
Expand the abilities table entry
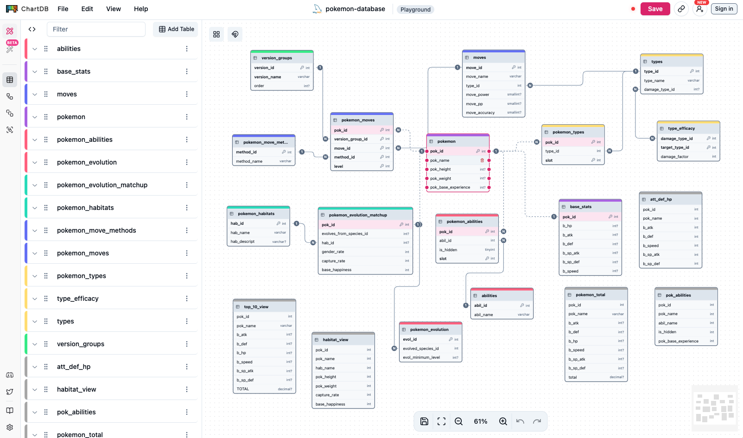click(x=35, y=49)
